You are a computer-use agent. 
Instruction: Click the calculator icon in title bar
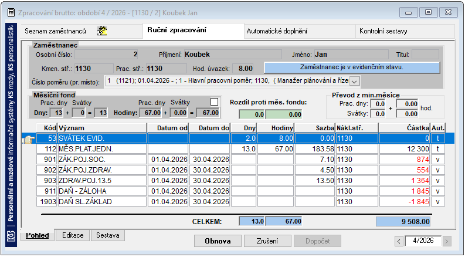click(x=11, y=13)
